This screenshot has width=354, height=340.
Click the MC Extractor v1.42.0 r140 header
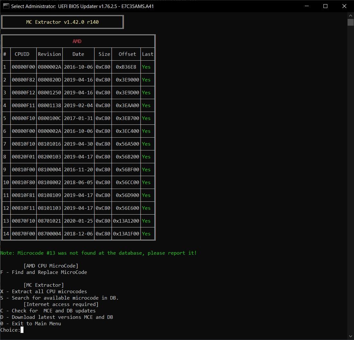coord(62,22)
